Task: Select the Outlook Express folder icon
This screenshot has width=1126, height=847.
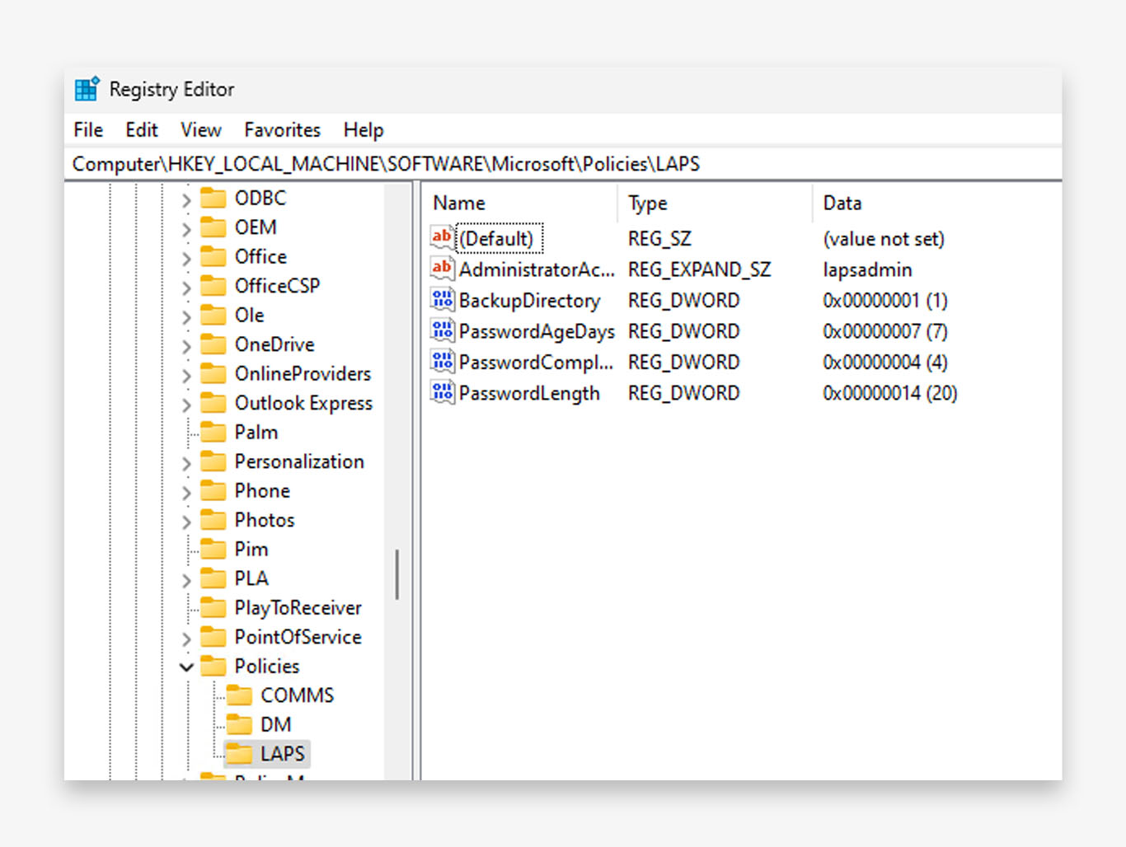Action: pos(213,402)
